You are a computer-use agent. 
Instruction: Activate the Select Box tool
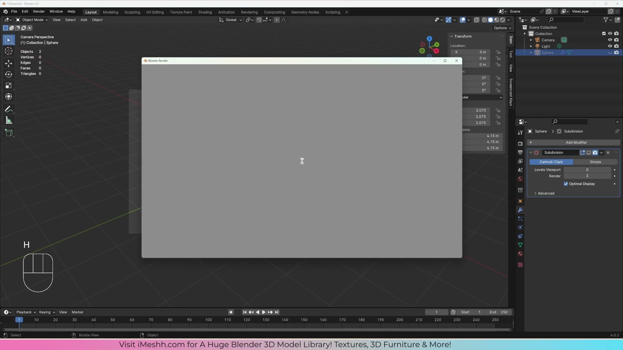9,40
